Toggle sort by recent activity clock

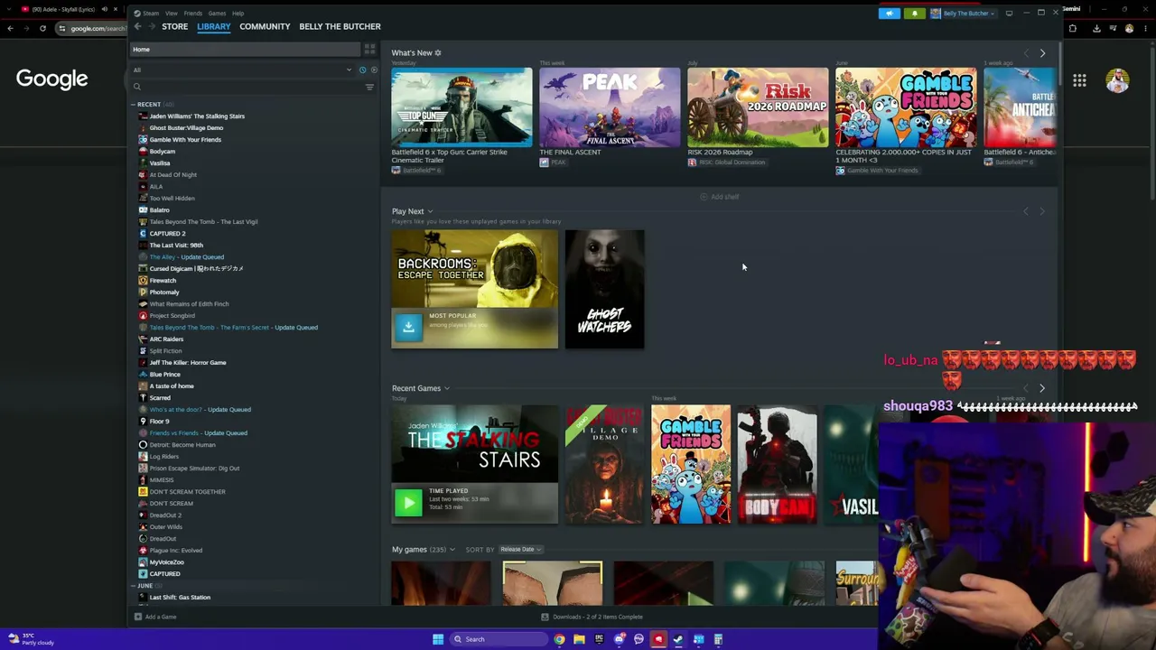pyautogui.click(x=363, y=70)
